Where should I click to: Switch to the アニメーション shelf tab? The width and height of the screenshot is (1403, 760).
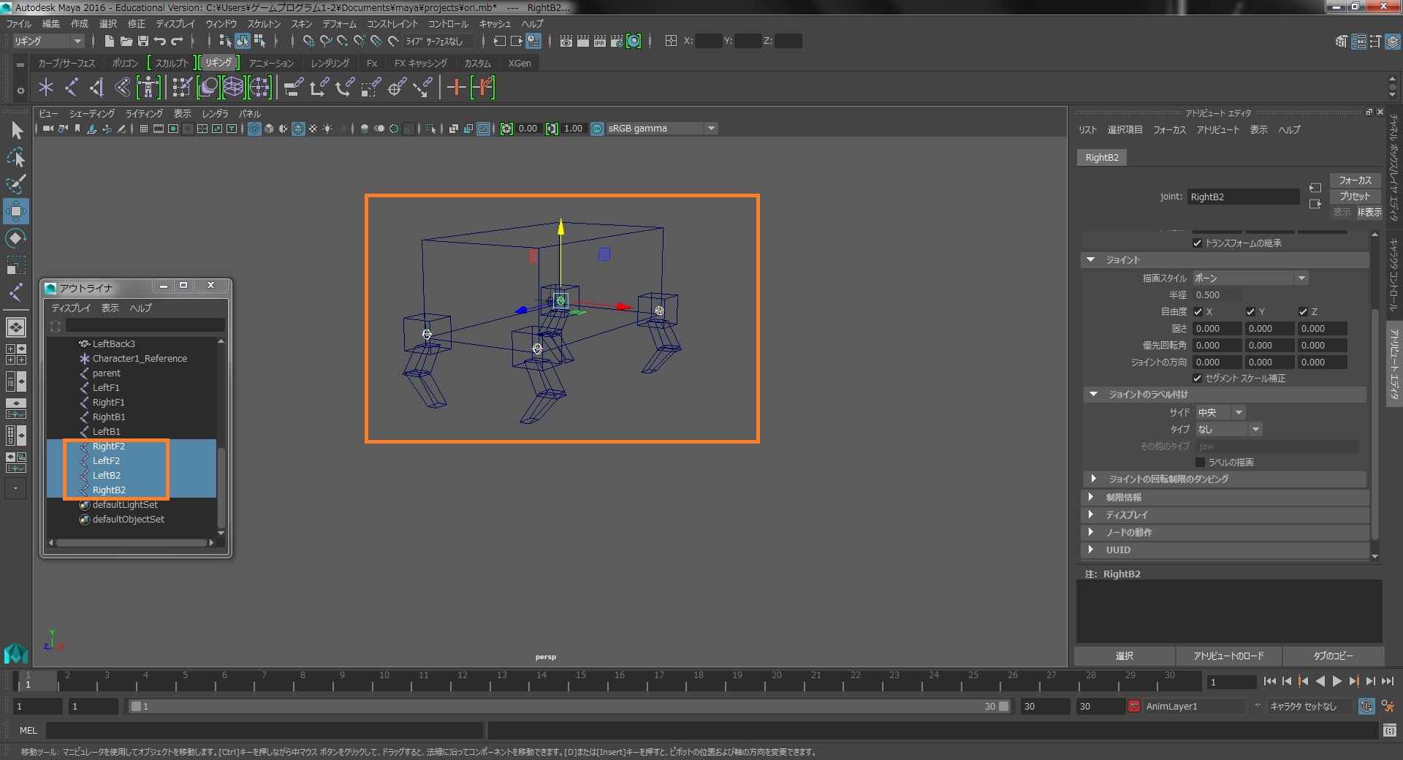271,64
